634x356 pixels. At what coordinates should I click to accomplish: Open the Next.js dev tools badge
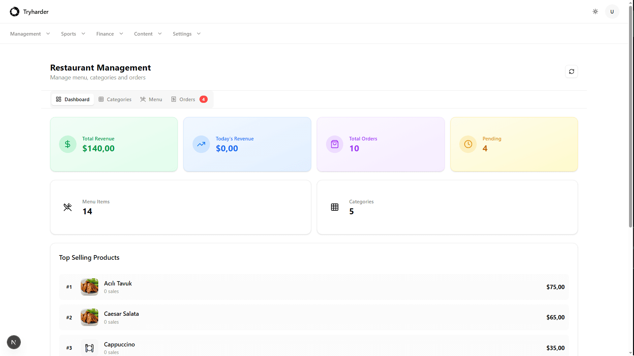[x=14, y=342]
